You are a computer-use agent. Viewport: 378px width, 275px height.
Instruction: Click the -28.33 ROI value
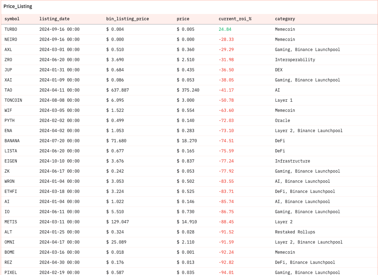pyautogui.click(x=226, y=39)
